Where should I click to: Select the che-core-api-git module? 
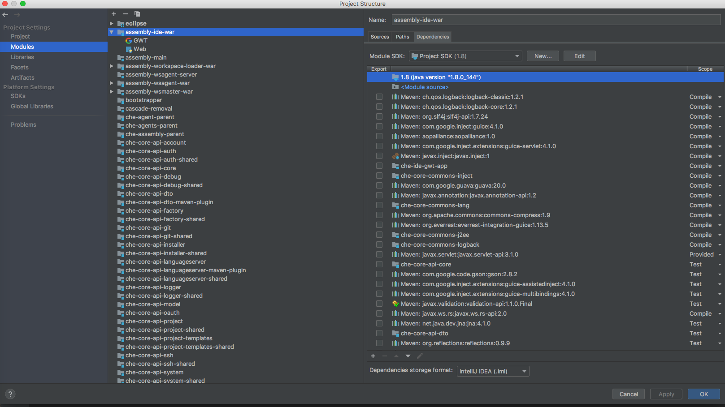(x=148, y=228)
